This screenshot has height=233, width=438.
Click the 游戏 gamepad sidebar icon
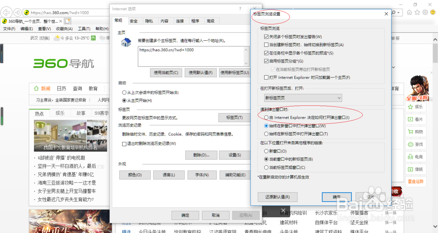coord(410,145)
